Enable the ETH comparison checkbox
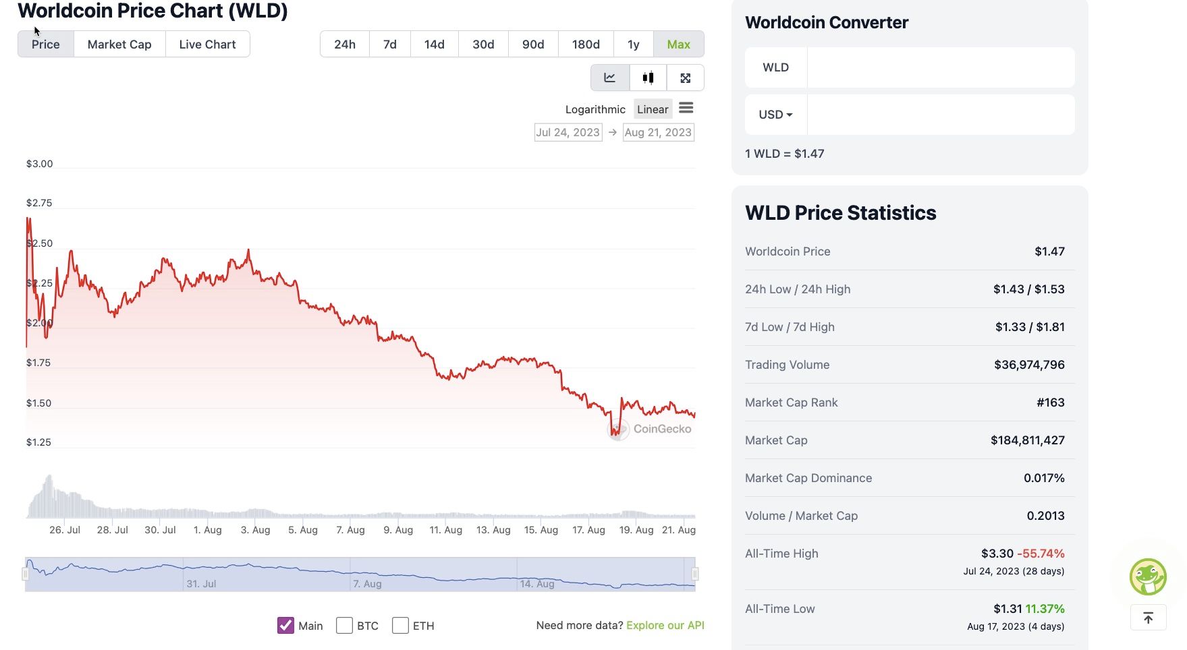1187x650 pixels. (400, 626)
